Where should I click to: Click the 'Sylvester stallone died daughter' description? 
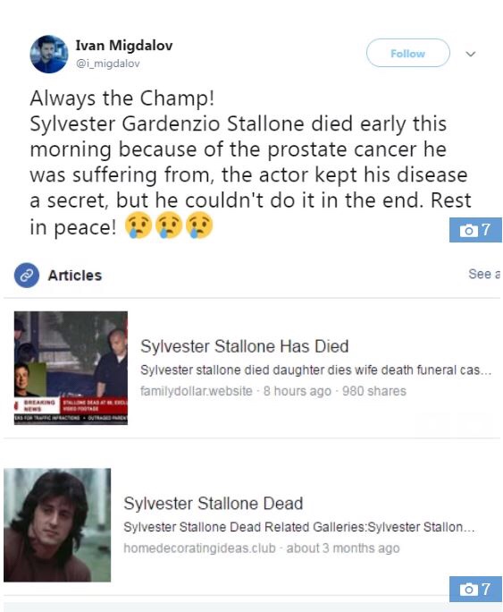coord(315,370)
